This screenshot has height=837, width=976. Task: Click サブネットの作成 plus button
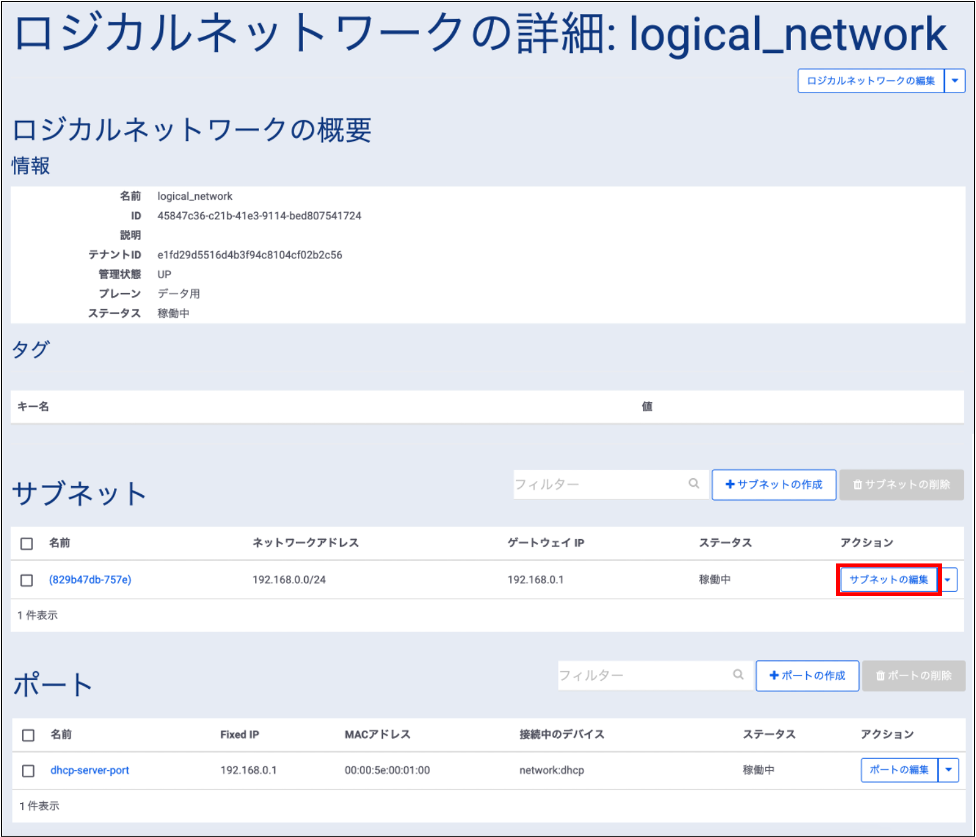(774, 484)
